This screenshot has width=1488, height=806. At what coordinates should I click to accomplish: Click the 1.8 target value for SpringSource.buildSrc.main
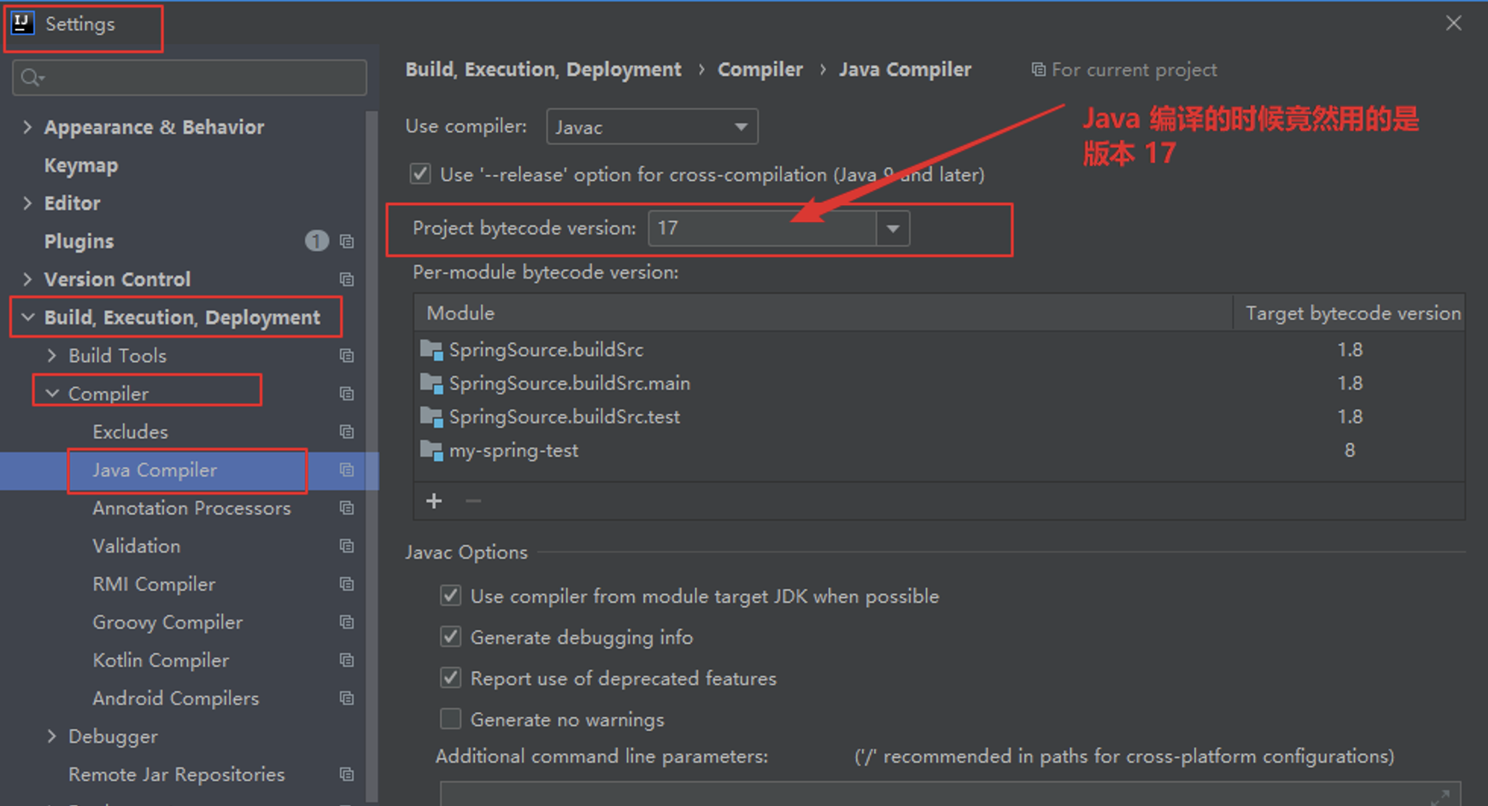coord(1350,383)
